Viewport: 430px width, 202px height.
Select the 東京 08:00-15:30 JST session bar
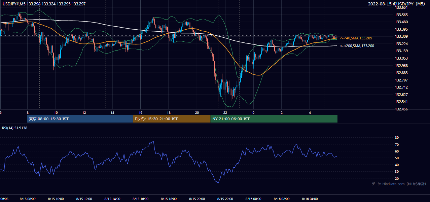(x=80, y=119)
